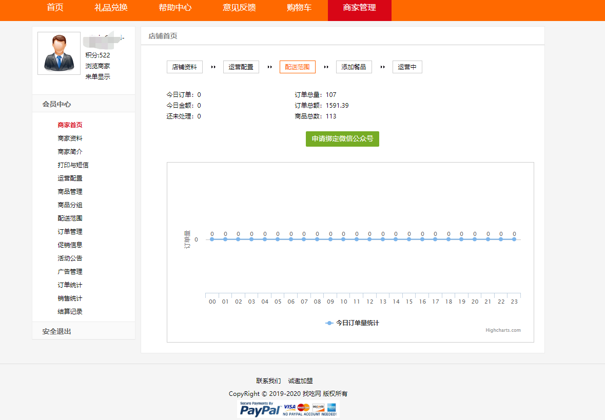Viewport: 605px width, 420px height.
Task: Open 结算记录 in the sidebar
Action: coord(70,312)
